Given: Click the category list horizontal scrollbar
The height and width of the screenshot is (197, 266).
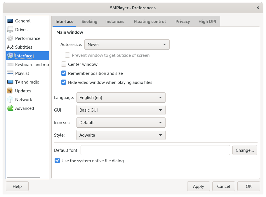Looking at the screenshot, I should tap(23, 178).
